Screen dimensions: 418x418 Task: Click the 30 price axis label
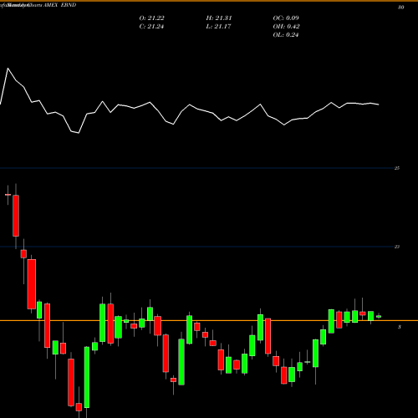click(400, 8)
